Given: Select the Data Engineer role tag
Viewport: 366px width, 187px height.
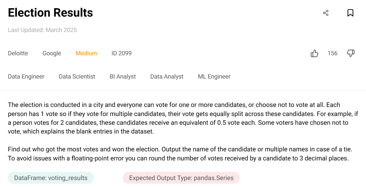Looking at the screenshot, I should click(26, 77).
